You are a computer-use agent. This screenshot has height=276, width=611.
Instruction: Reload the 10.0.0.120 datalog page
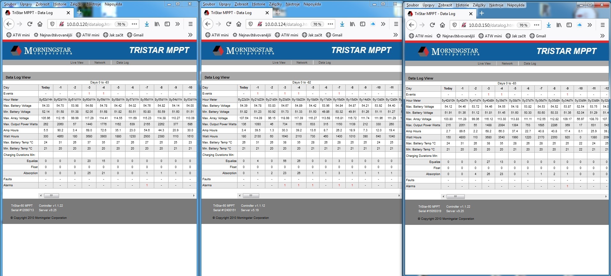tap(30, 24)
